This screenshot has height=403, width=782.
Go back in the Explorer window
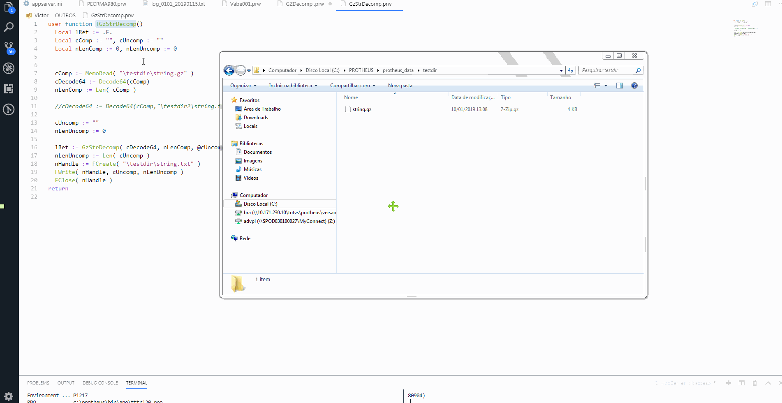229,70
